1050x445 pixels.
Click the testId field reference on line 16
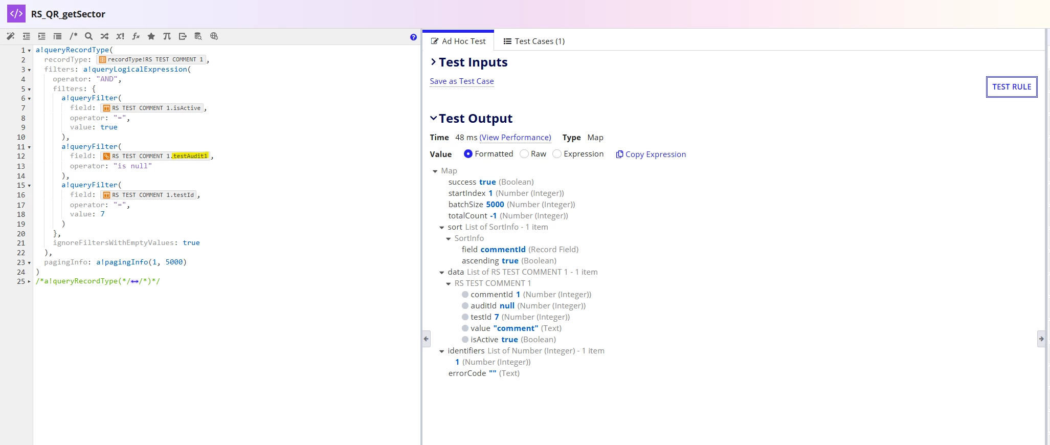[x=149, y=195]
